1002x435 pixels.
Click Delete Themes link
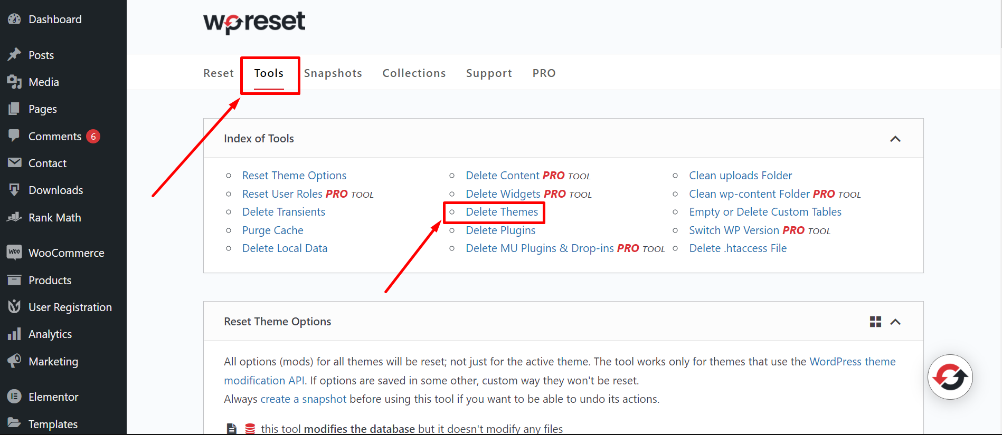pos(502,212)
